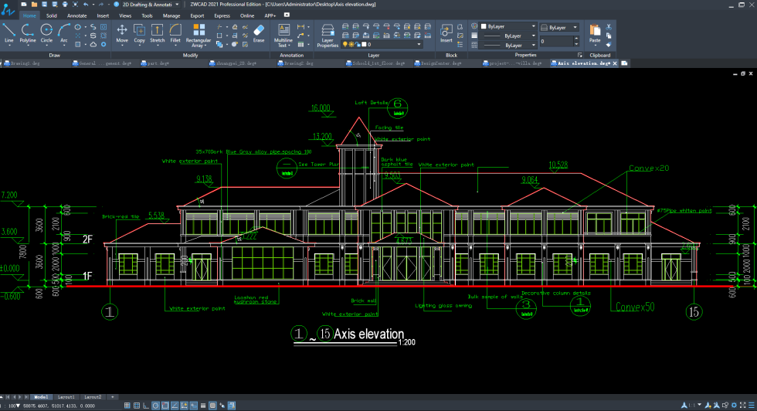Expand the ByLayer color dropdown
This screenshot has height=411, width=757.
tap(507, 26)
